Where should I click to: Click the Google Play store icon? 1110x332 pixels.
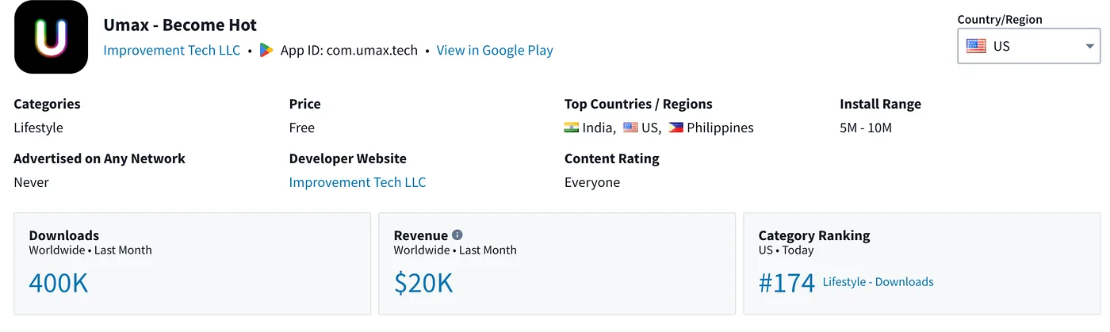point(266,50)
